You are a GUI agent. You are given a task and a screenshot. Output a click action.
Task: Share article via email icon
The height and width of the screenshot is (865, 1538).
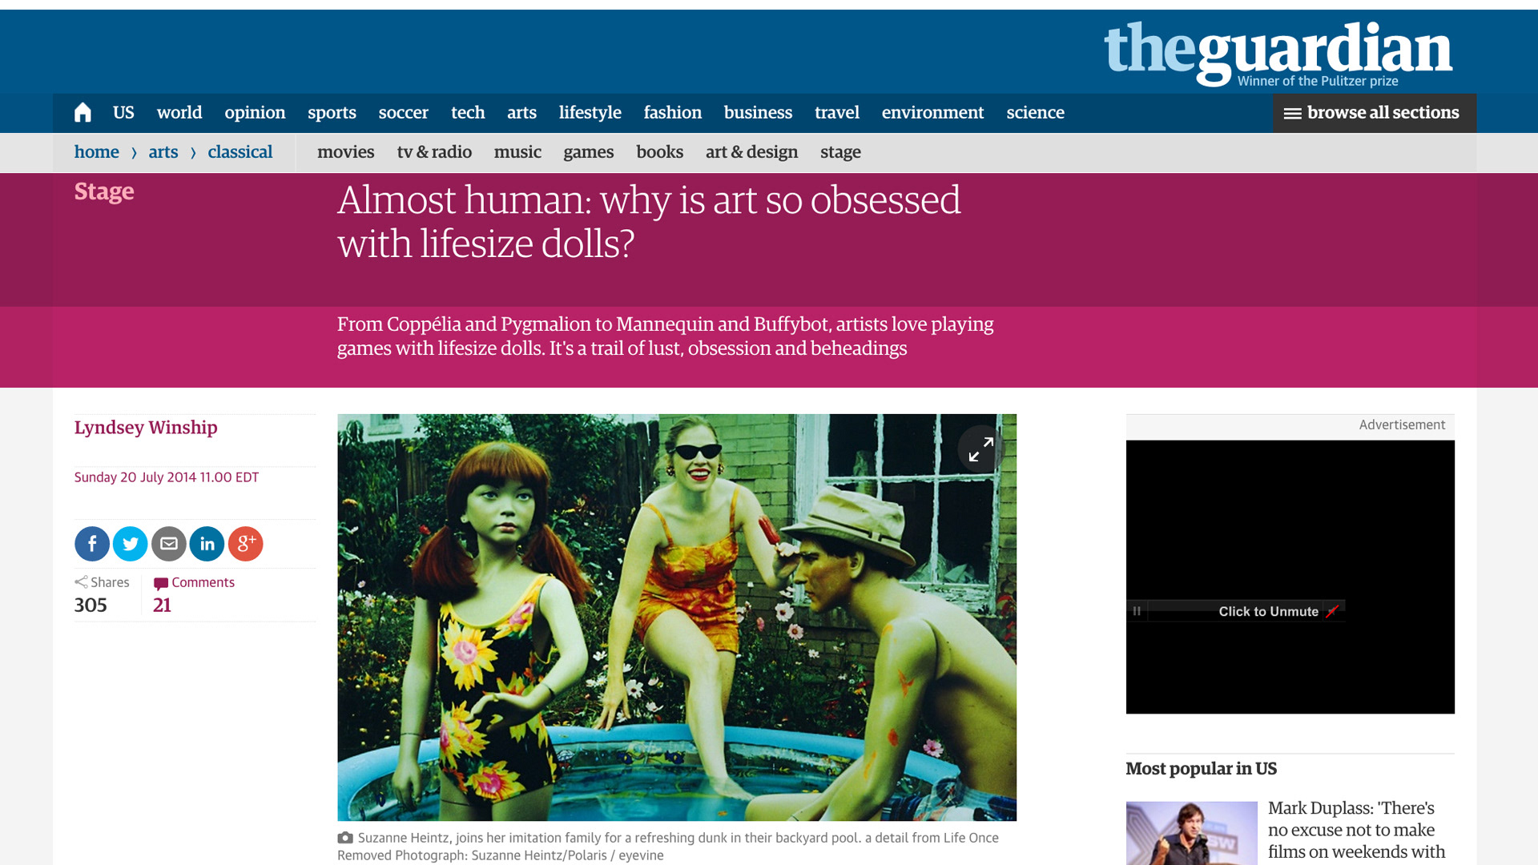click(169, 544)
